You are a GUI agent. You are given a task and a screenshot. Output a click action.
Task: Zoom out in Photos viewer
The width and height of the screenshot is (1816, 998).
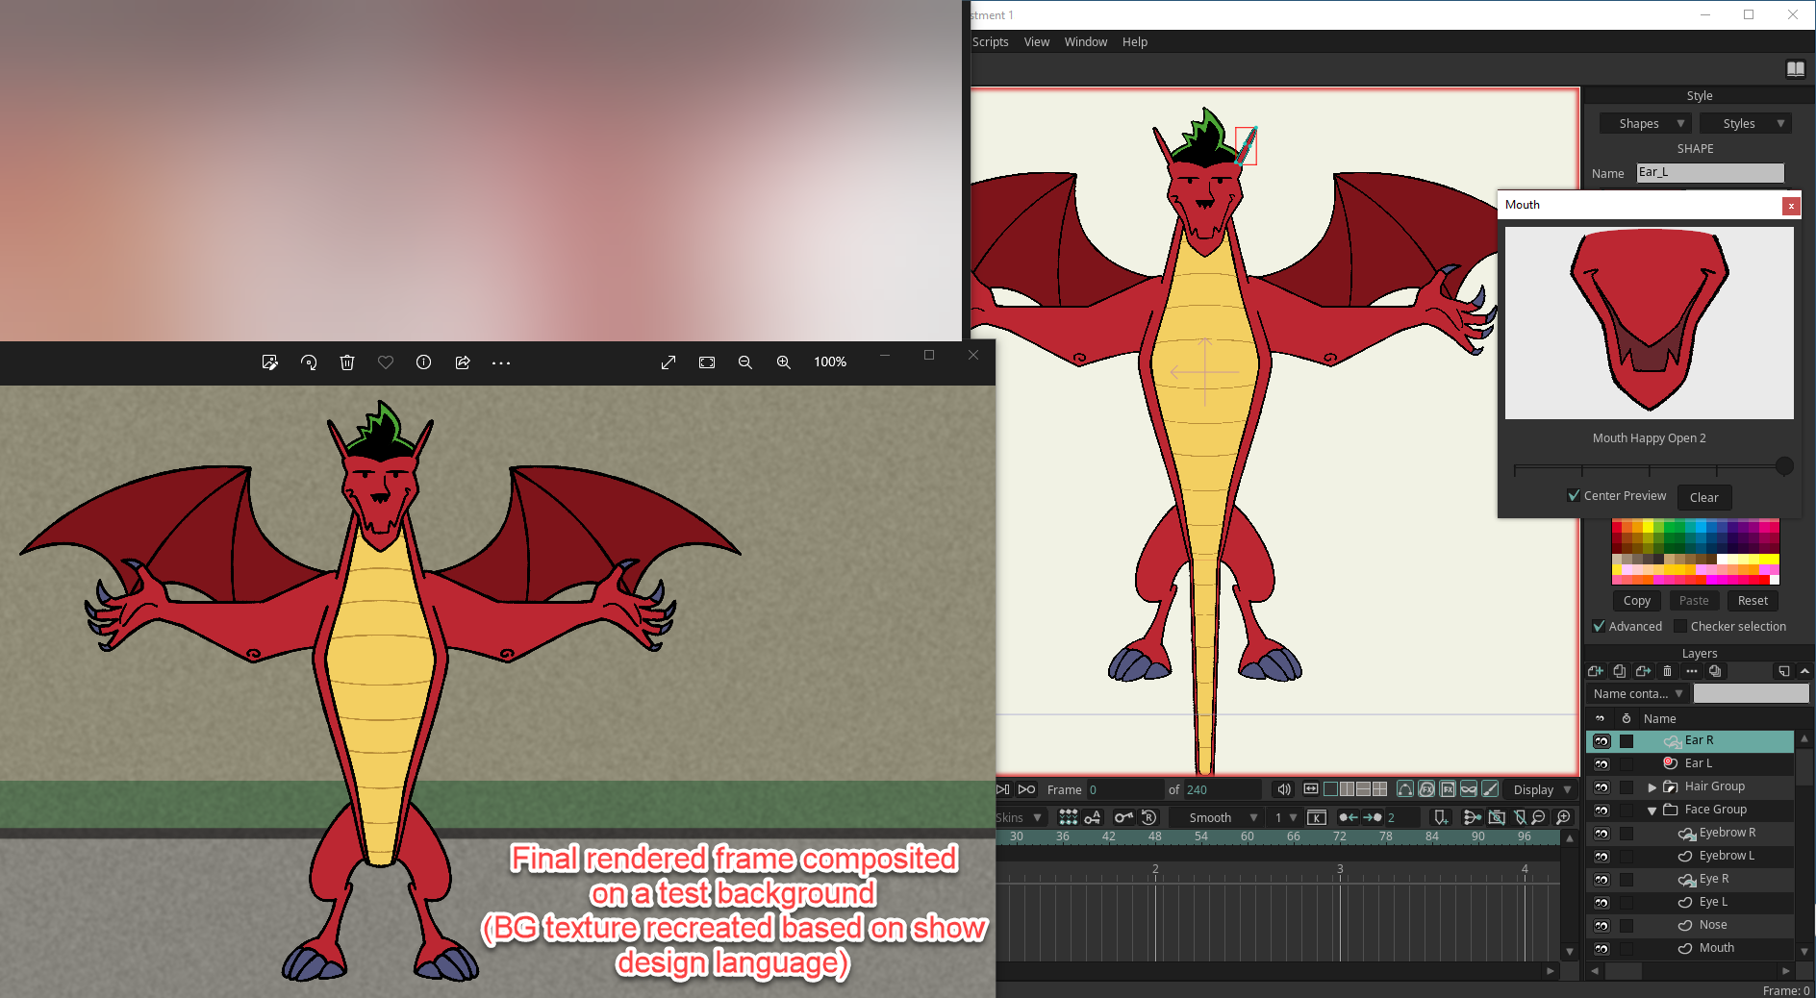tap(745, 362)
